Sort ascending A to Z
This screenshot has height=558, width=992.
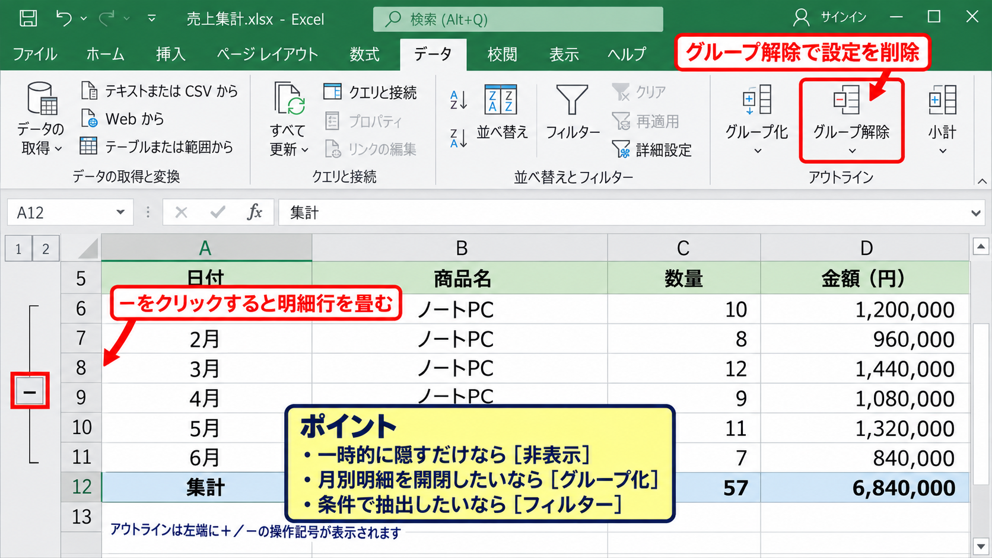459,100
